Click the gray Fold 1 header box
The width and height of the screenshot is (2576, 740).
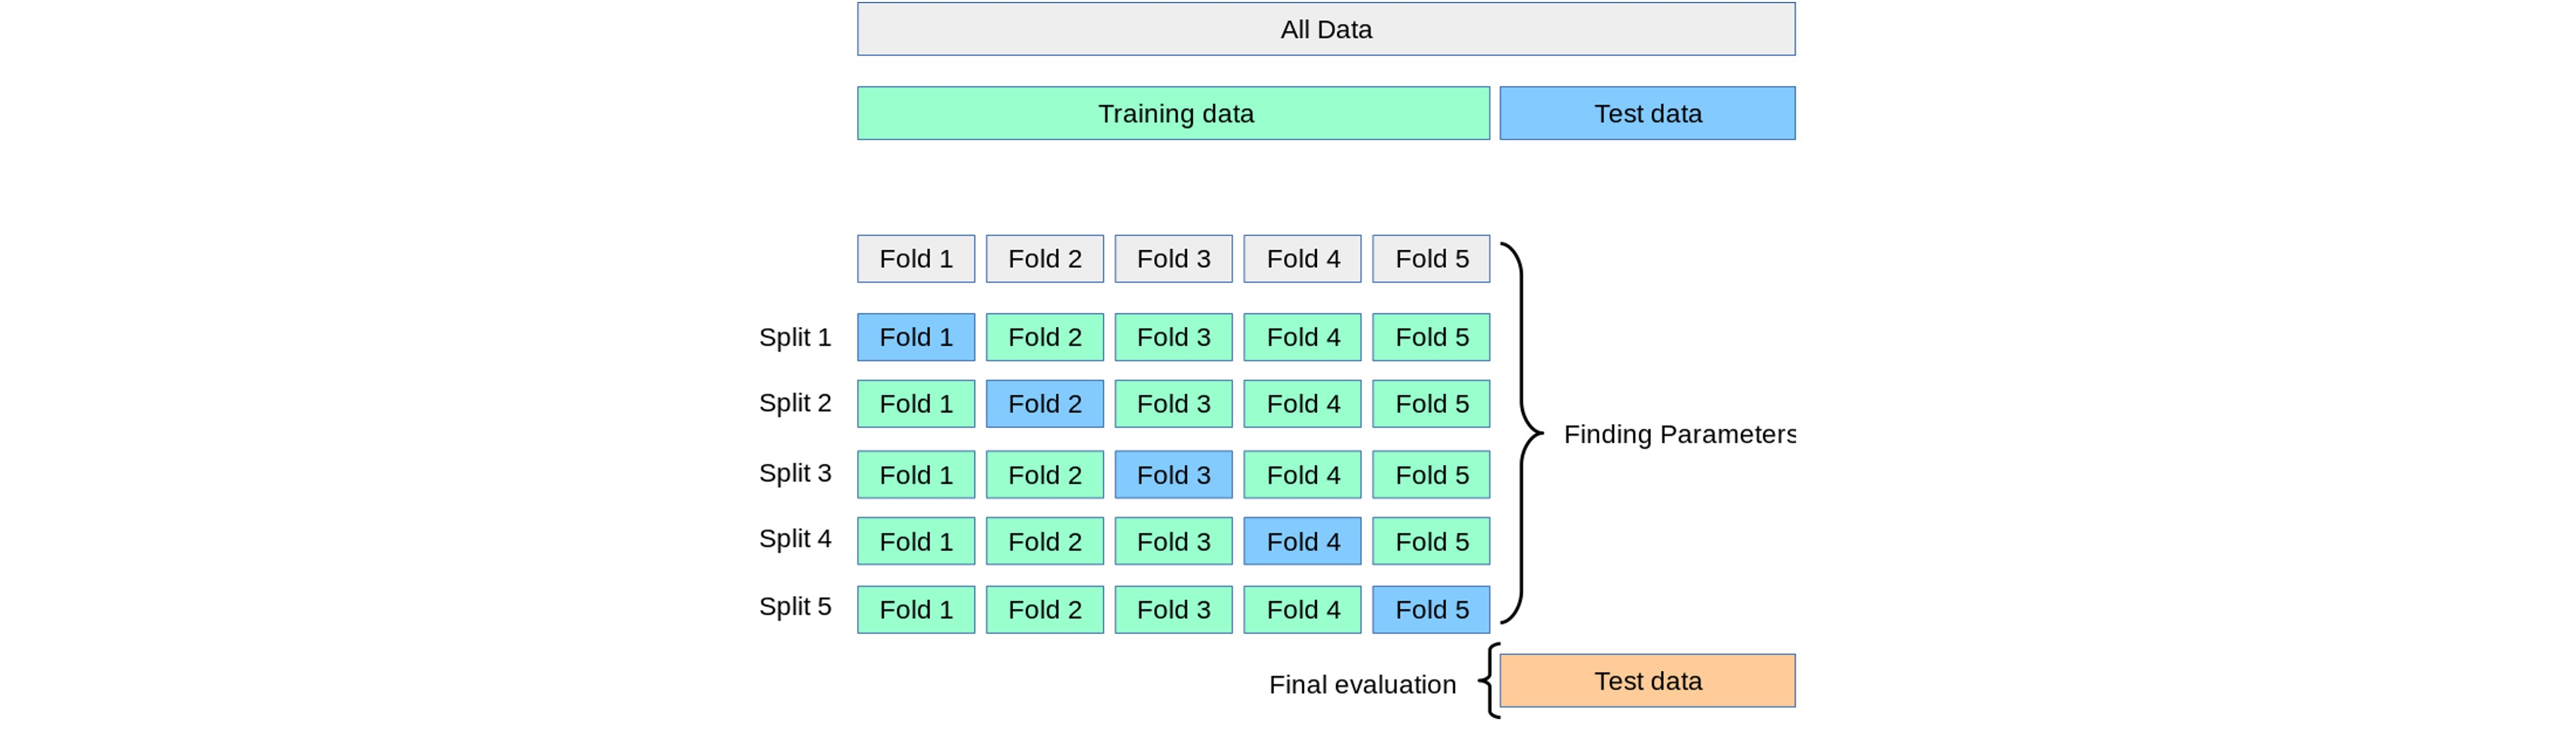tap(916, 259)
